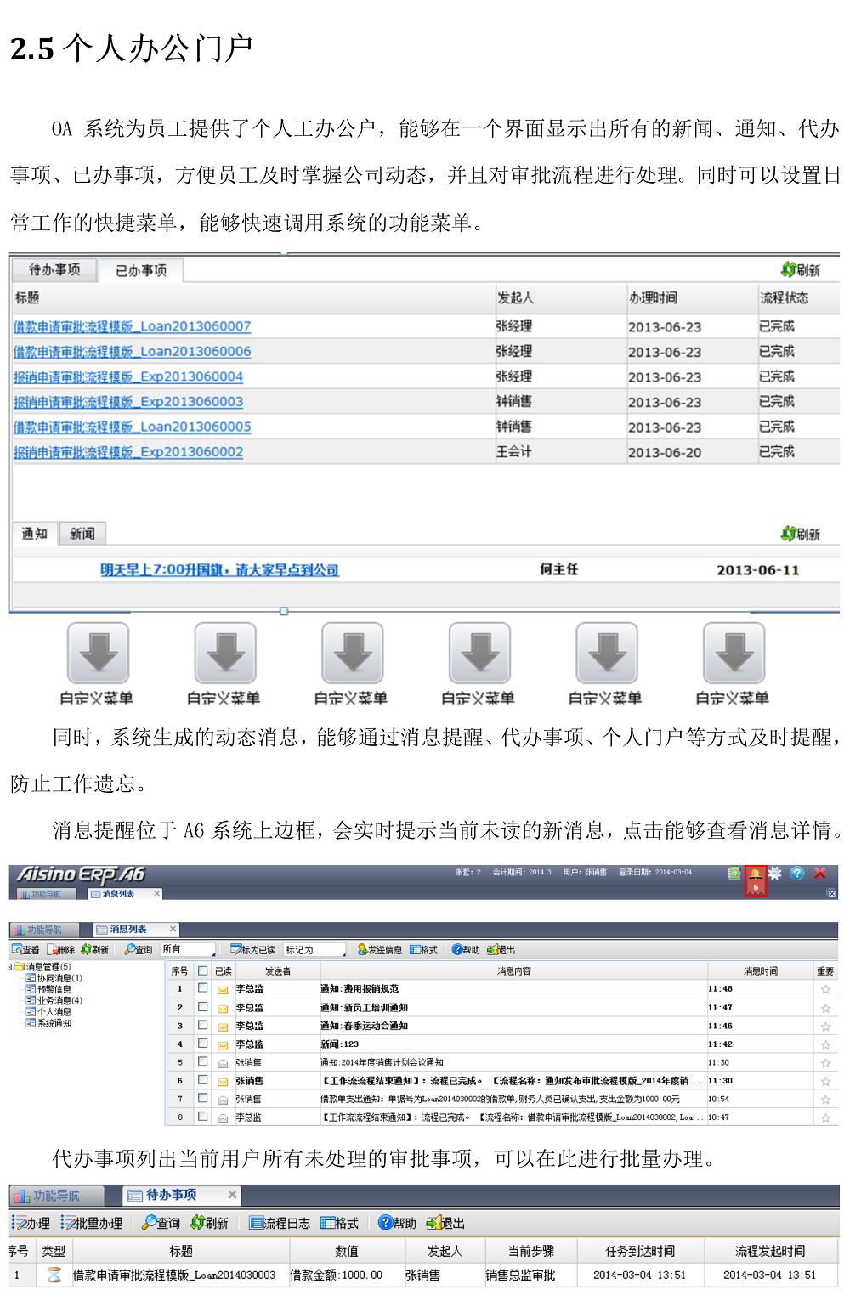Viewport: 850px width, 1301px height.
Task: Open the 所有 filter dropdown
Action: click(187, 949)
